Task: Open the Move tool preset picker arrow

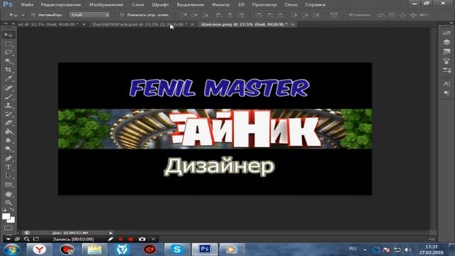Action: pyautogui.click(x=23, y=15)
